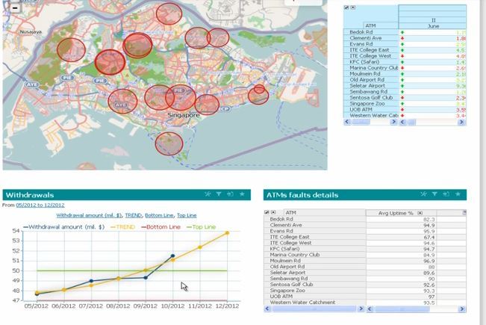Toggle the TREND series in chart legend

(133, 215)
